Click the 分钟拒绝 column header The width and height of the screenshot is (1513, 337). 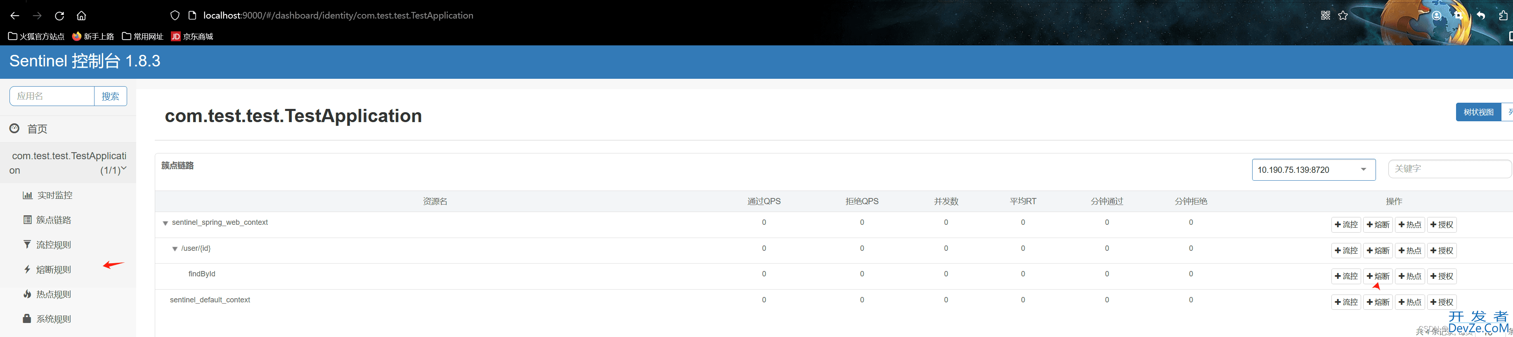tap(1191, 201)
